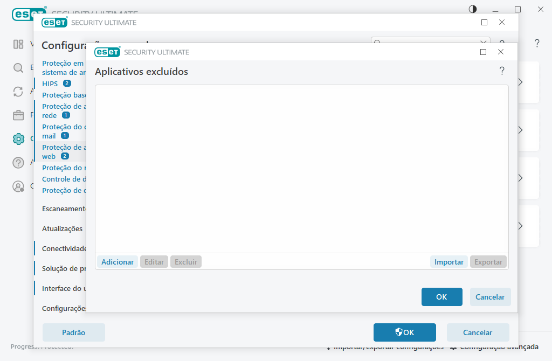Open computer scan magnifier icon in sidebar
552x361 pixels.
pos(18,68)
